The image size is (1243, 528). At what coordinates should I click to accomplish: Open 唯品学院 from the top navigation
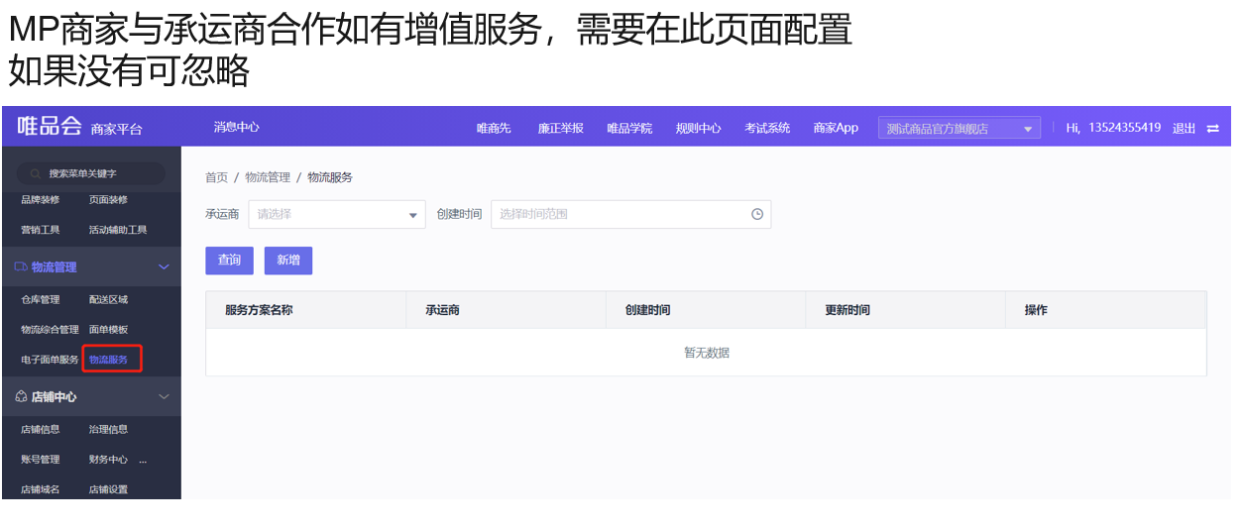pos(629,128)
